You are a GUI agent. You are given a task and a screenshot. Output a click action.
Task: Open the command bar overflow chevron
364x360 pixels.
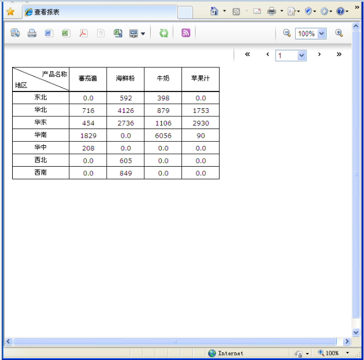[x=357, y=8]
